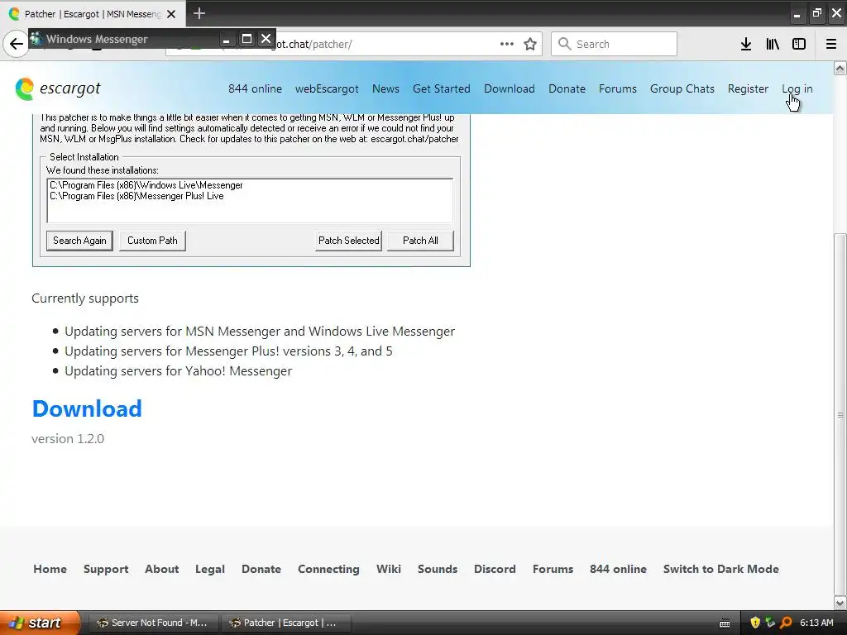Screen dimensions: 847x635
Task: Click the keyboard icon in system tray
Action: pos(725,623)
